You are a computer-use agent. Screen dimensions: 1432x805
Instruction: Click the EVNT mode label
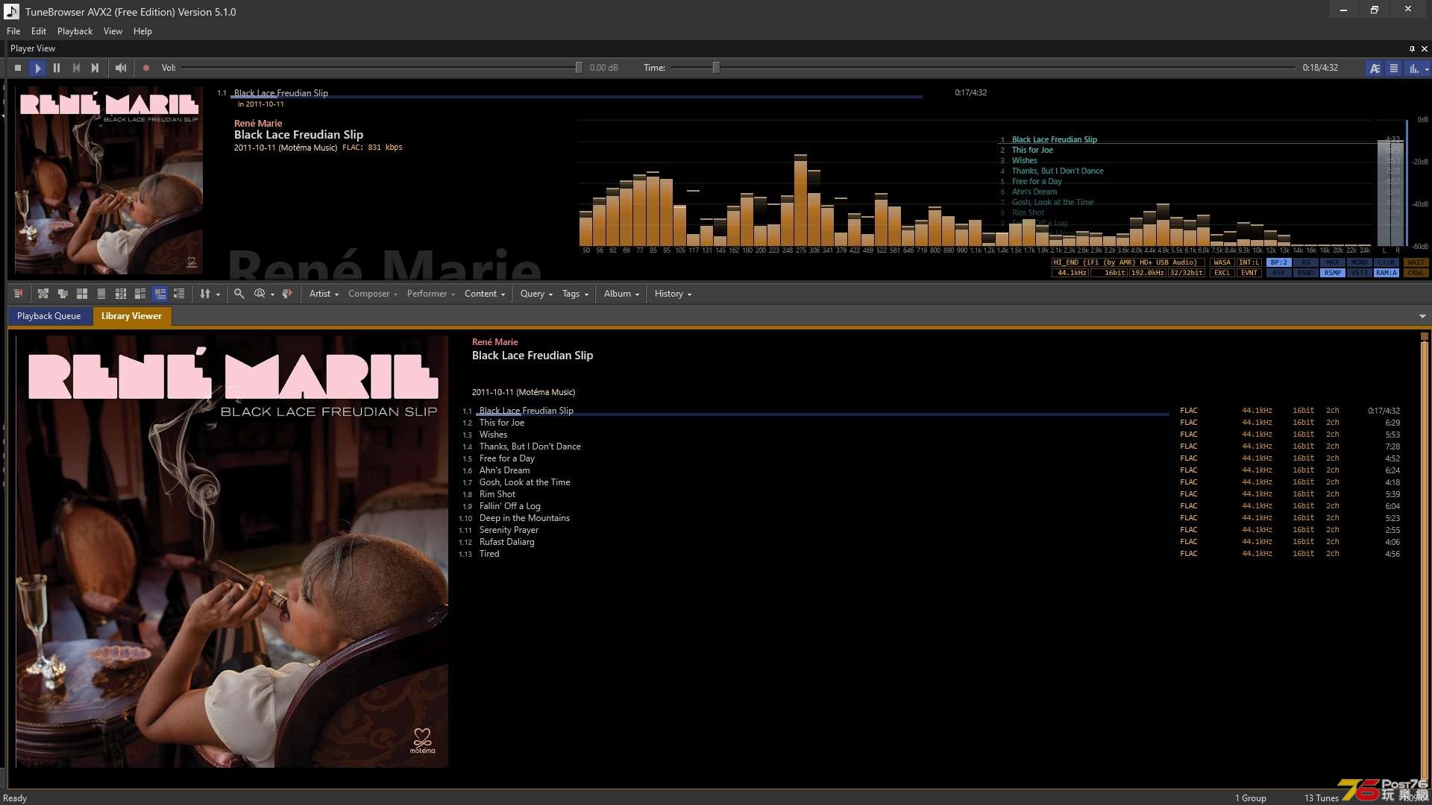pyautogui.click(x=1249, y=273)
